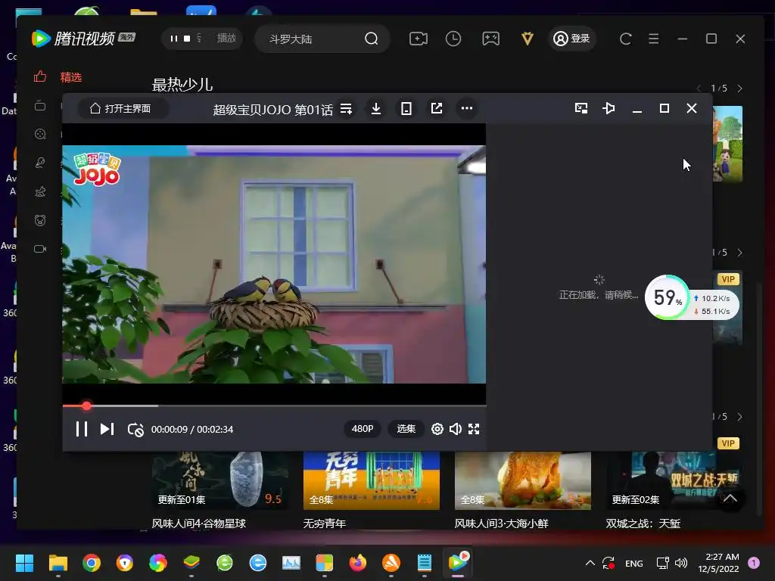This screenshot has width=775, height=581.
Task: Click the share icon in player toolbar
Action: point(437,109)
